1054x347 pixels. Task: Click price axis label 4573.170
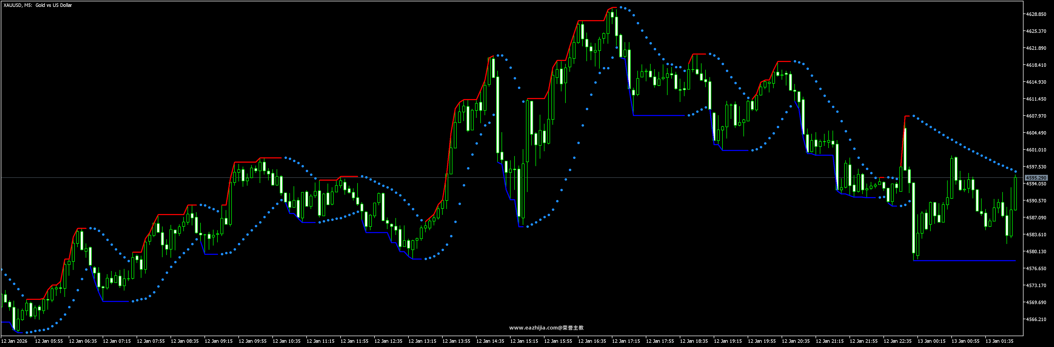[x=1036, y=286]
